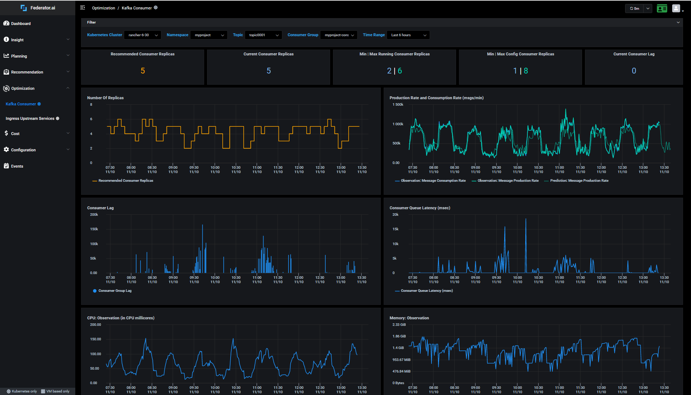Viewport: 691px width, 395px height.
Task: Toggle the Prediction: Message Production Rate legend
Action: click(x=576, y=181)
